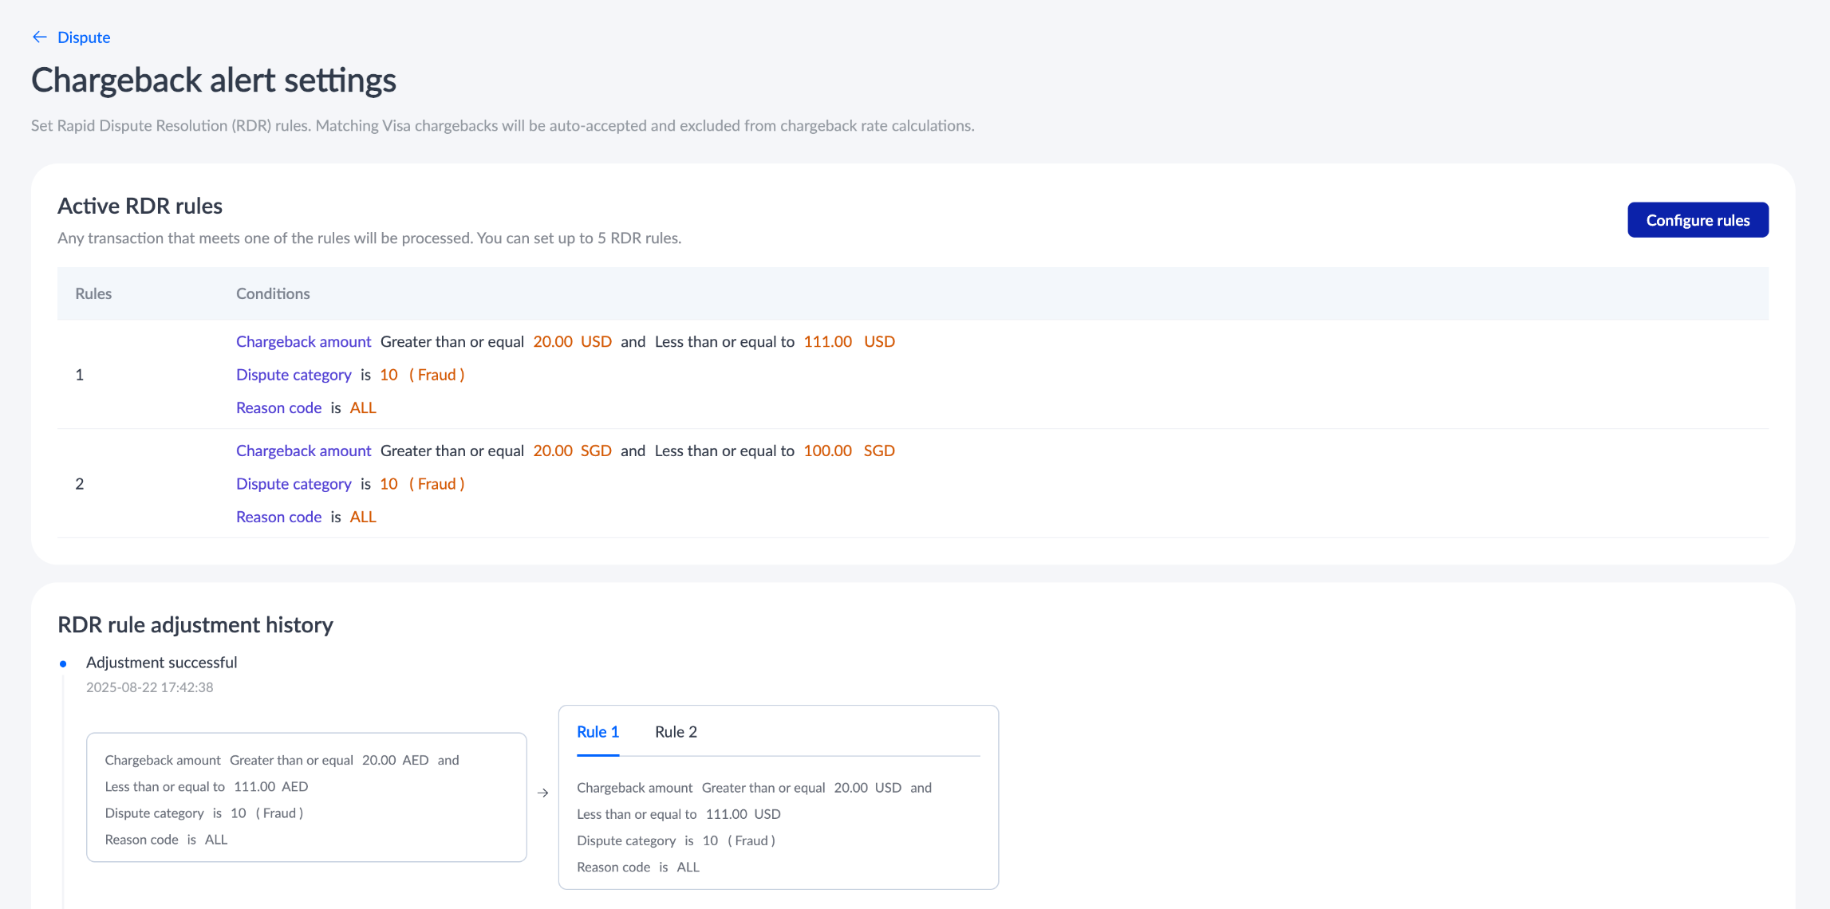The image size is (1830, 909).
Task: Click the back arrow icon beside Dispute
Action: point(39,37)
